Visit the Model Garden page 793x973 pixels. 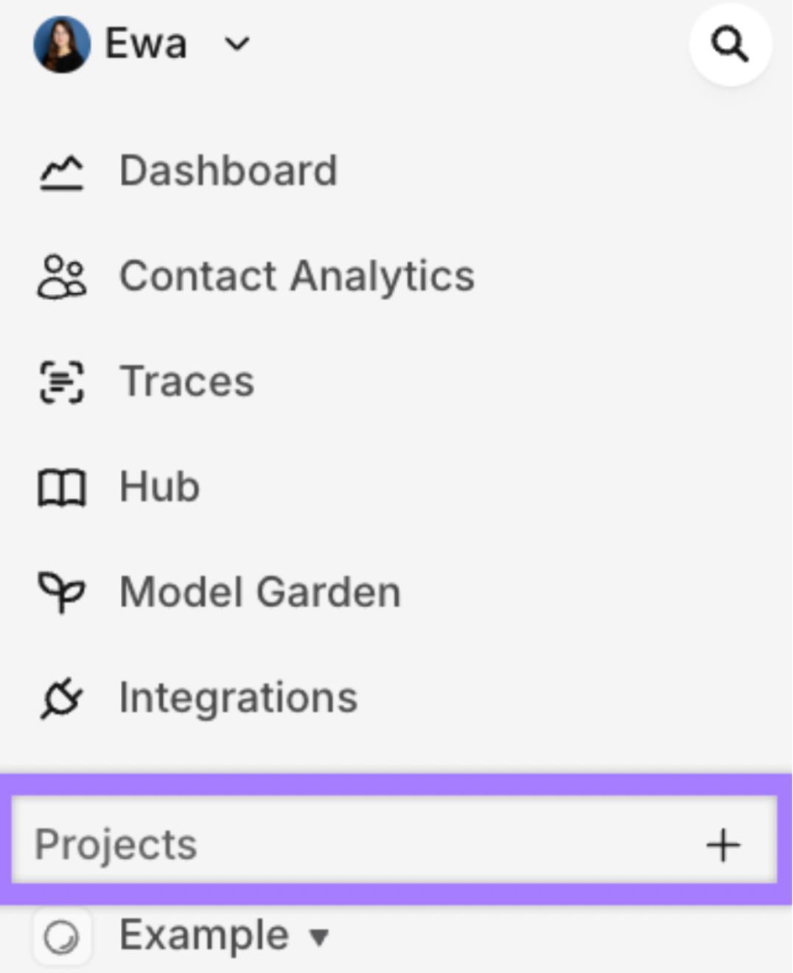(260, 590)
